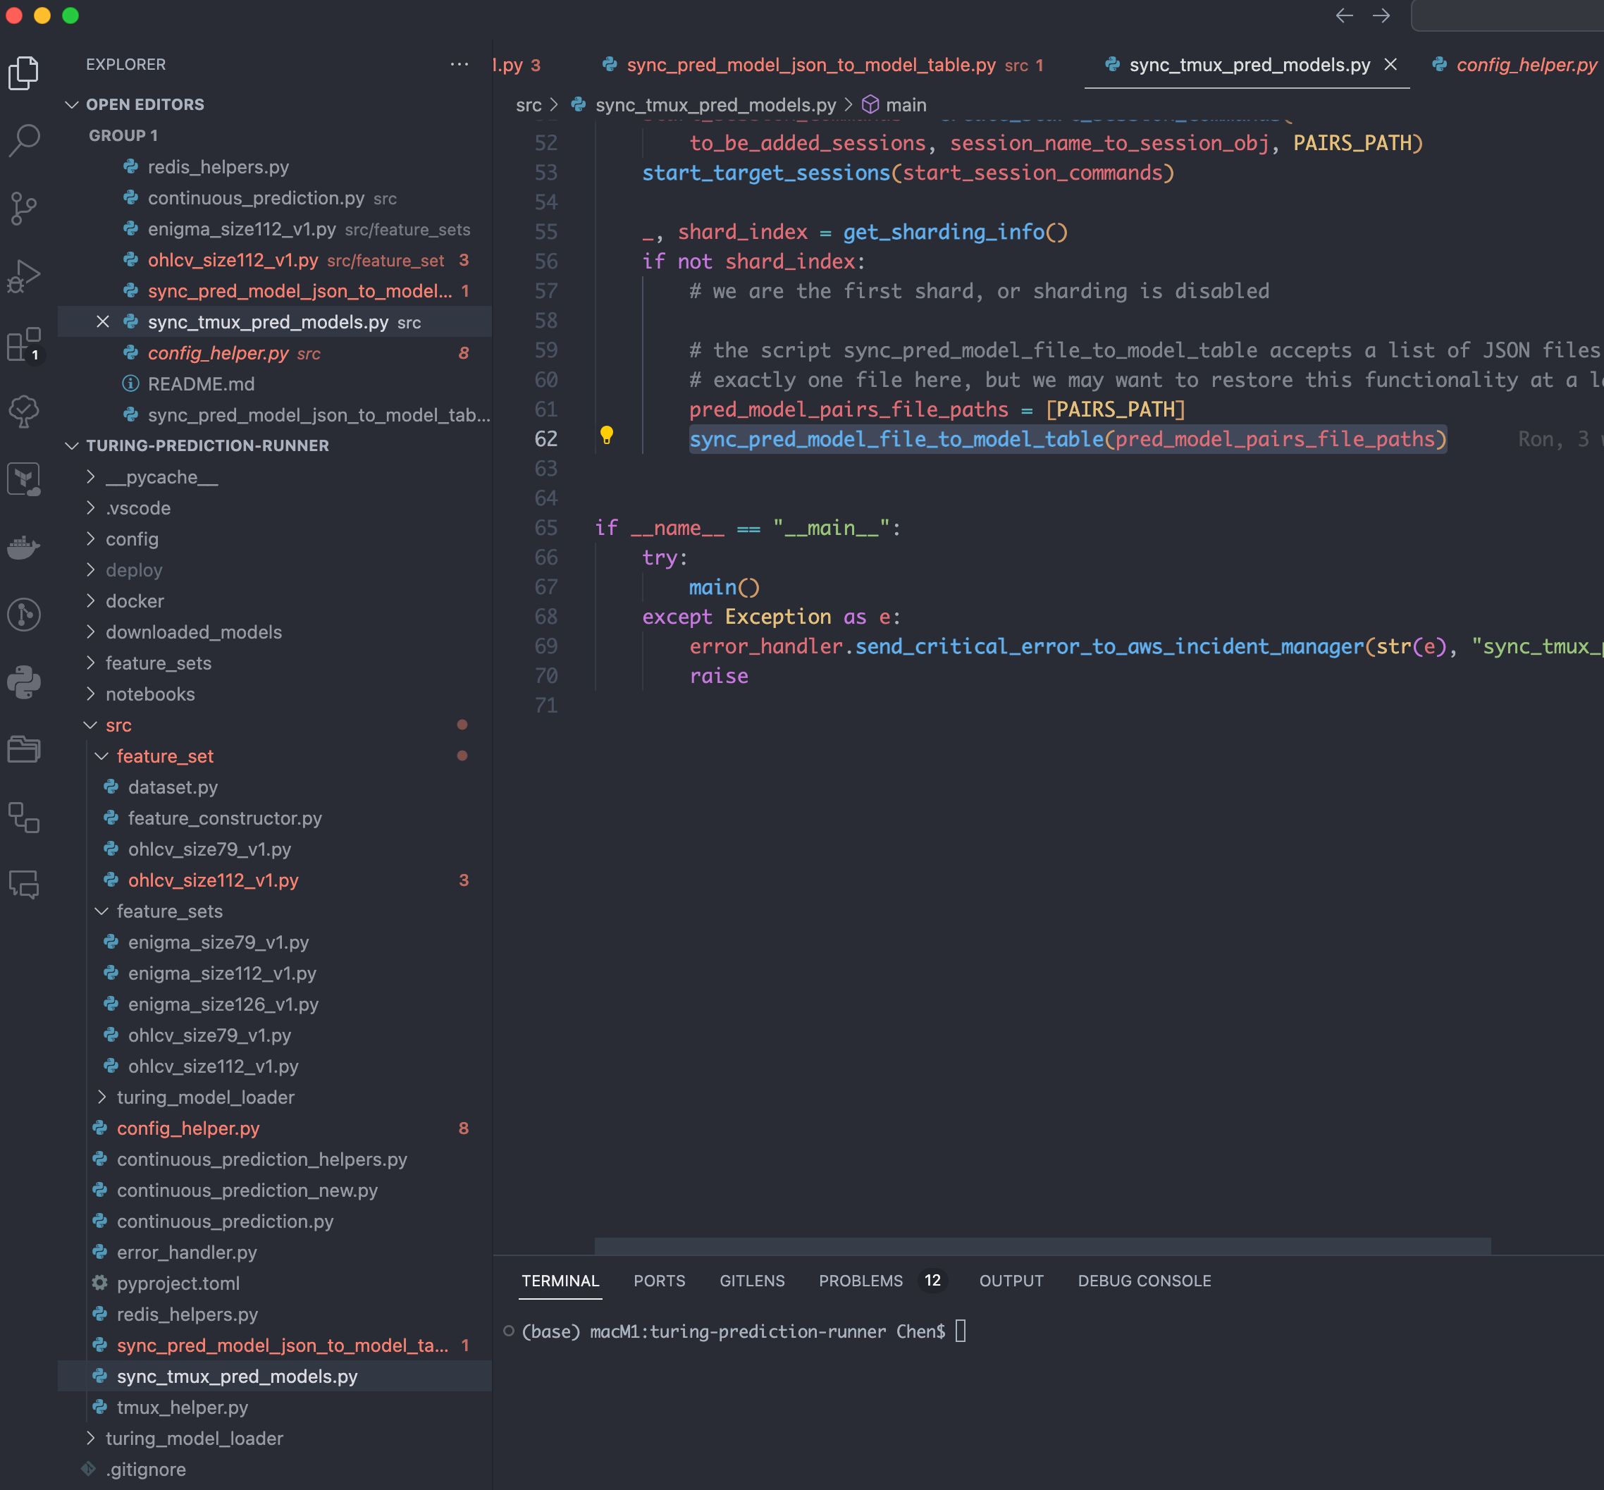1604x1490 pixels.
Task: Switch to the config_helper.py editor tab
Action: click(x=1526, y=65)
